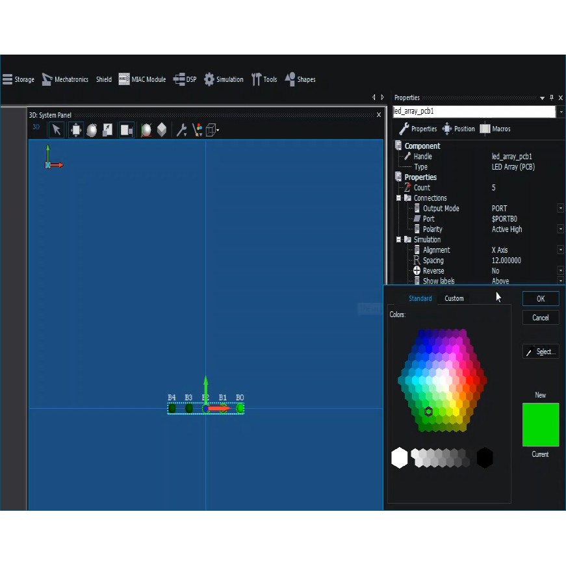
Task: Open the Tools component group
Action: click(264, 79)
